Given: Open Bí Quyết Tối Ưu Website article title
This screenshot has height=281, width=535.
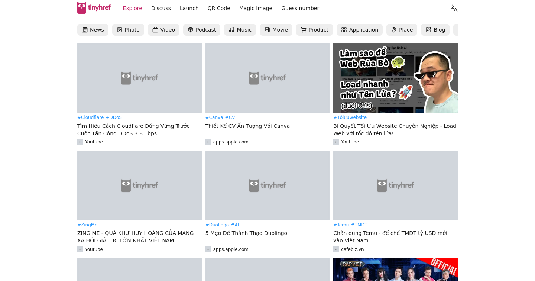Looking at the screenshot, I should (x=395, y=130).
